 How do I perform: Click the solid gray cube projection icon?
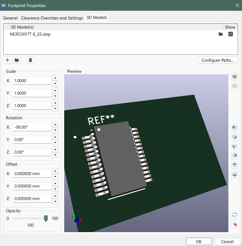pyautogui.click(x=235, y=77)
